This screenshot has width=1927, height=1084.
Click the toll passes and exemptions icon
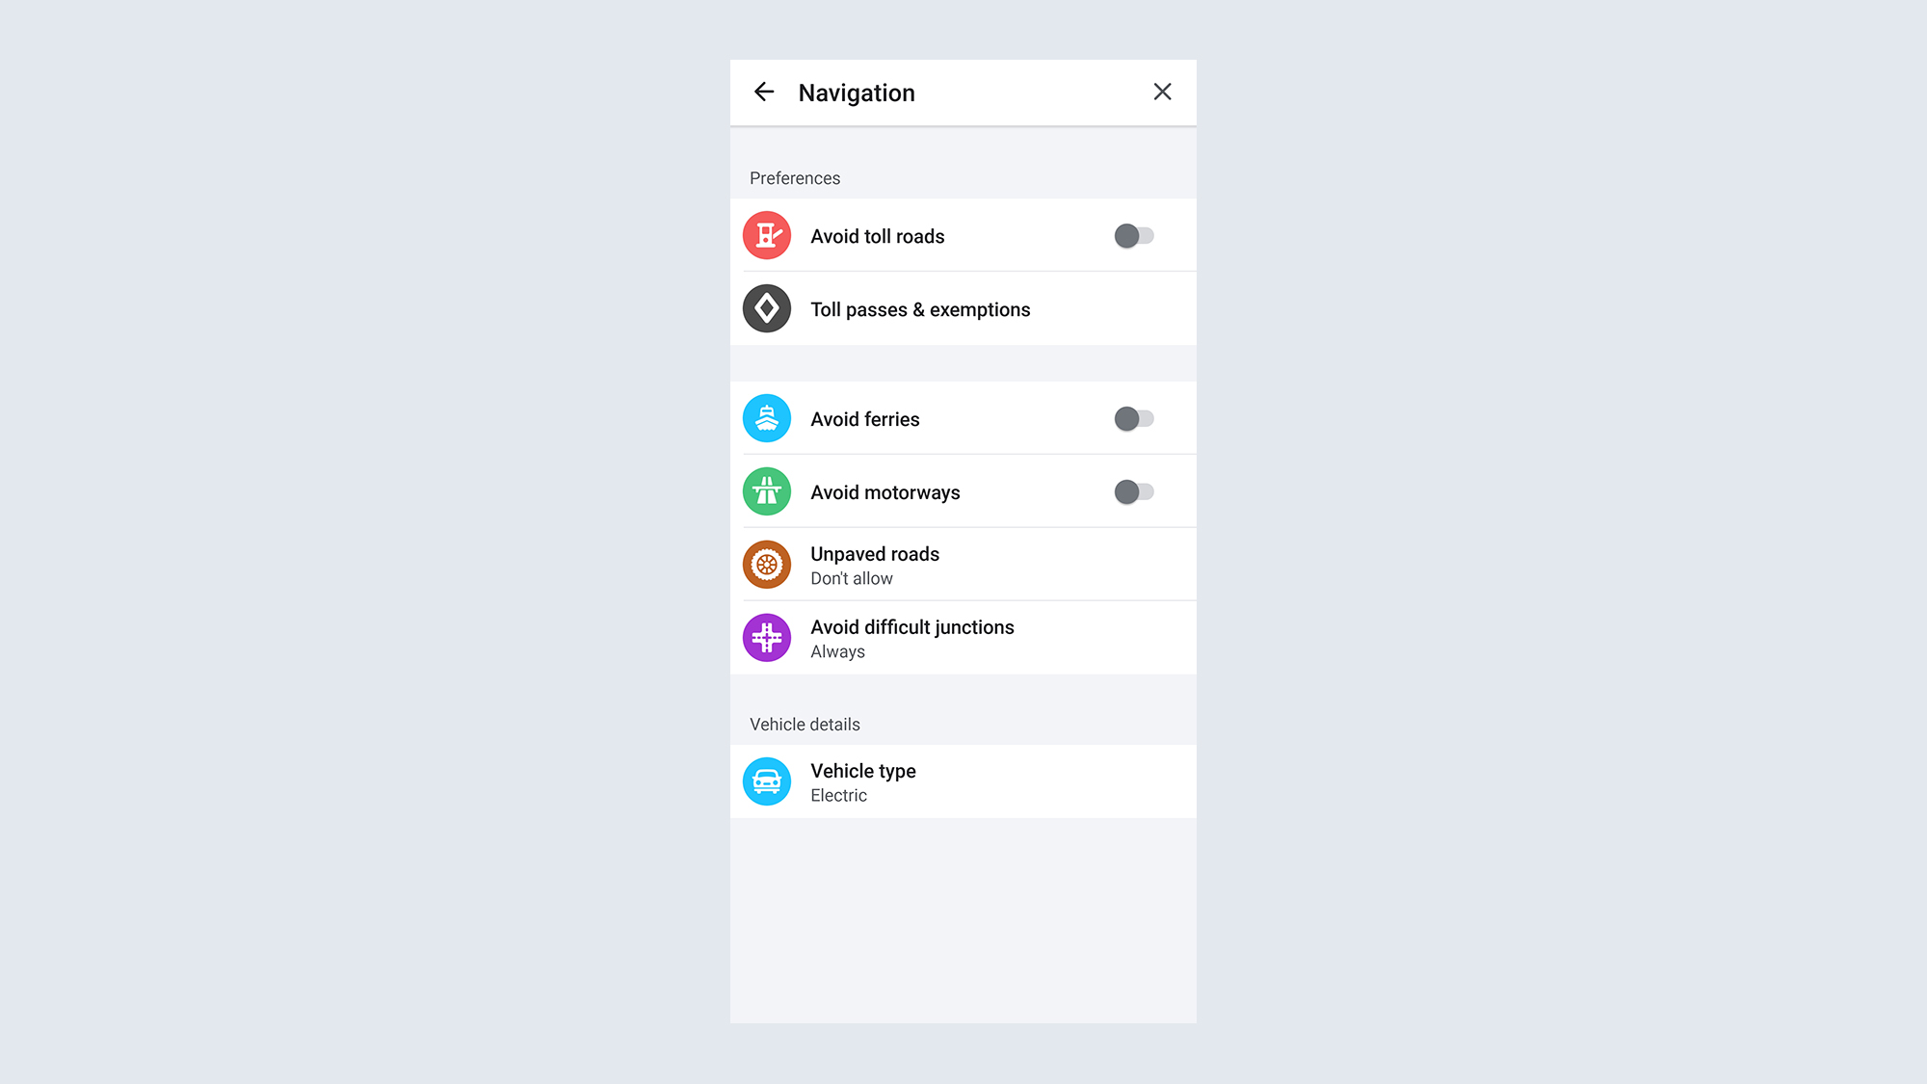point(768,308)
